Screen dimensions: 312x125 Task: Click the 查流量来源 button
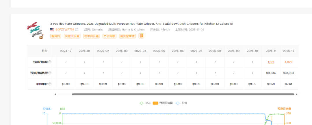click(127, 36)
